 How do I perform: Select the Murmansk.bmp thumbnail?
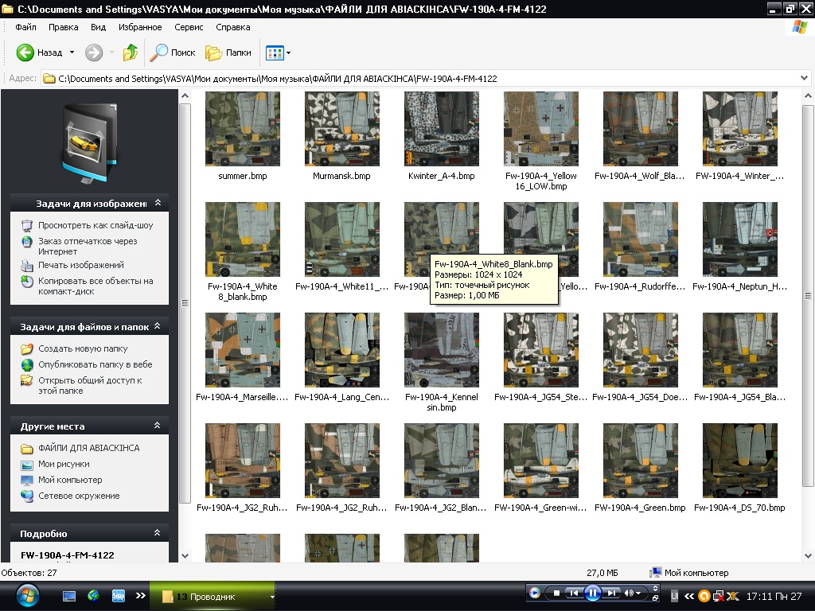[341, 129]
